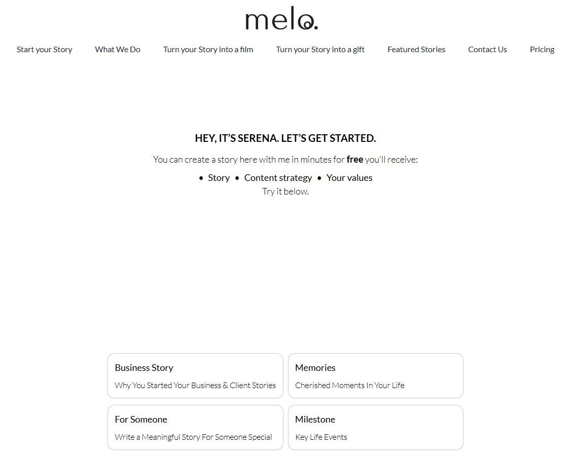Image resolution: width=579 pixels, height=456 pixels.
Task: Click the "Content strategy" bullet item
Action: pos(278,178)
